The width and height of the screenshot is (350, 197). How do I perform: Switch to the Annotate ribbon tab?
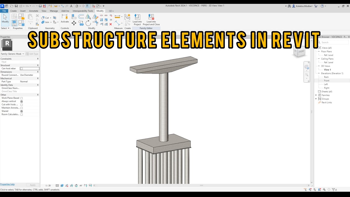(34, 11)
